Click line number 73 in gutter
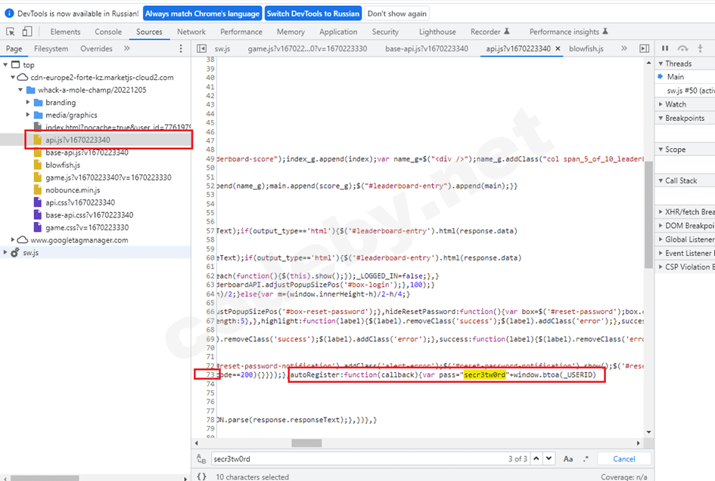The image size is (715, 481). pyautogui.click(x=210, y=375)
